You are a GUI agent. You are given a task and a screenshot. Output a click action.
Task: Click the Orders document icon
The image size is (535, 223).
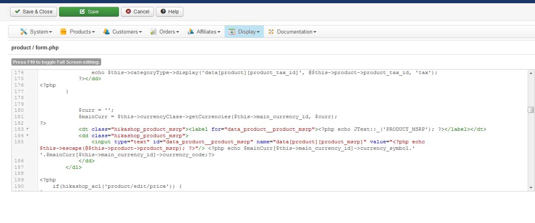coord(153,32)
